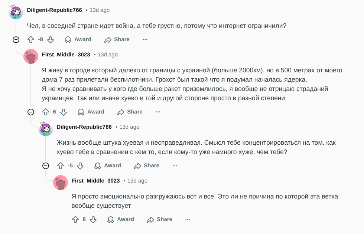This screenshot has width=364, height=233.
Task: Downvote the top comment scored -8
Action: pyautogui.click(x=51, y=39)
